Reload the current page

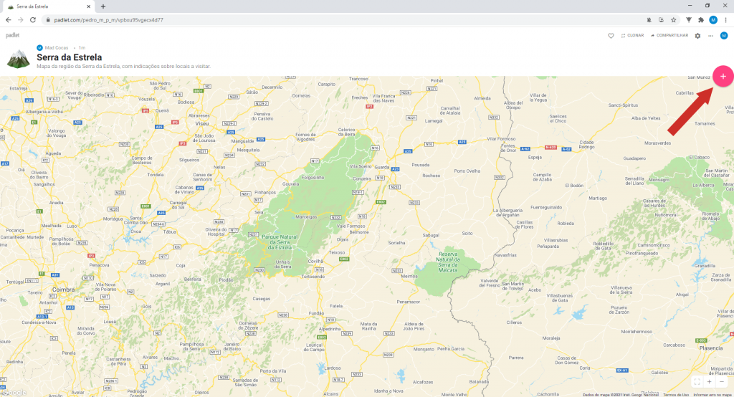pyautogui.click(x=33, y=19)
